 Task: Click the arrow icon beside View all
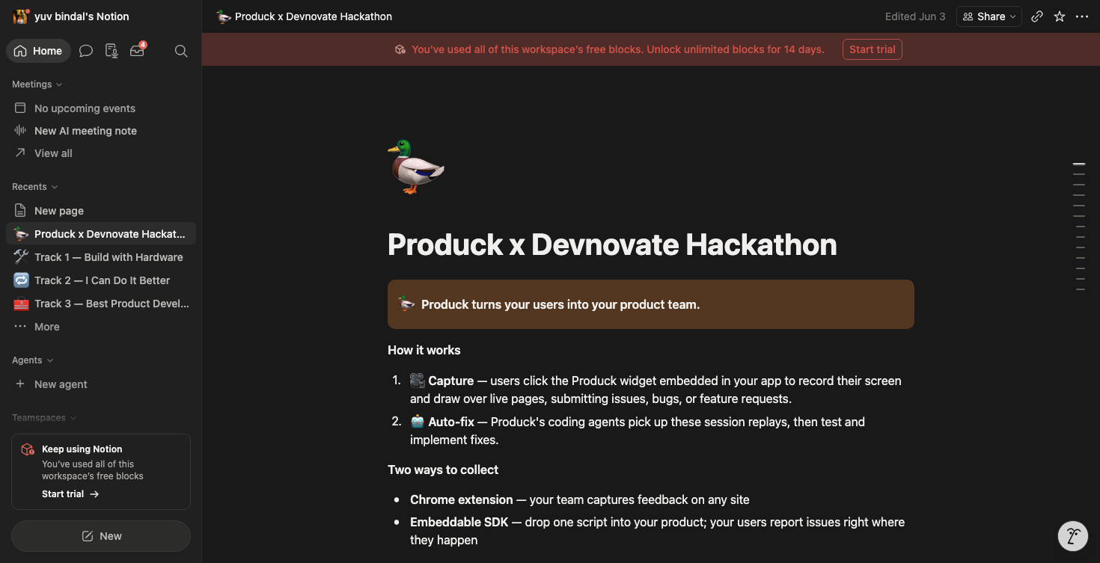(20, 153)
